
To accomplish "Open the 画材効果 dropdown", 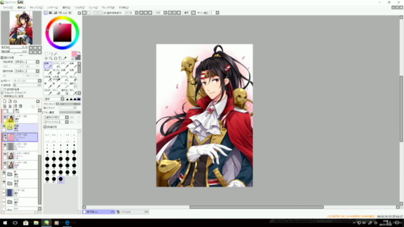I will click(38, 71).
